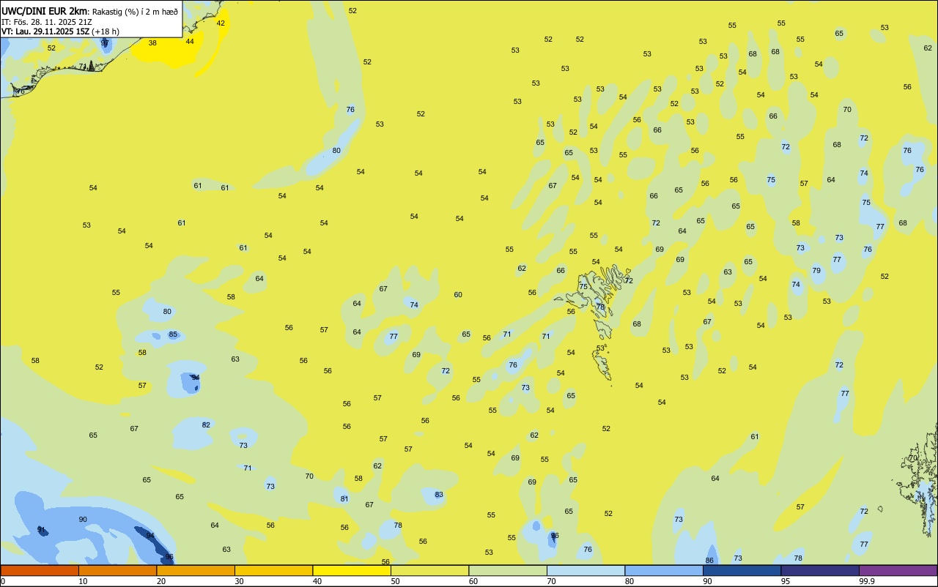
Task: Click the humidity value 91 on the map
Action: click(42, 530)
